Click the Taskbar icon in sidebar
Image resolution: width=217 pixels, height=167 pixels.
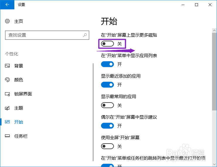point(7,136)
